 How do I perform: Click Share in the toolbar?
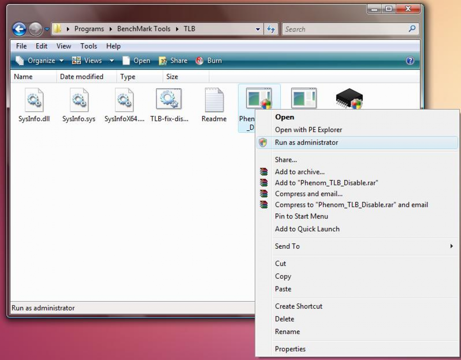pyautogui.click(x=173, y=60)
